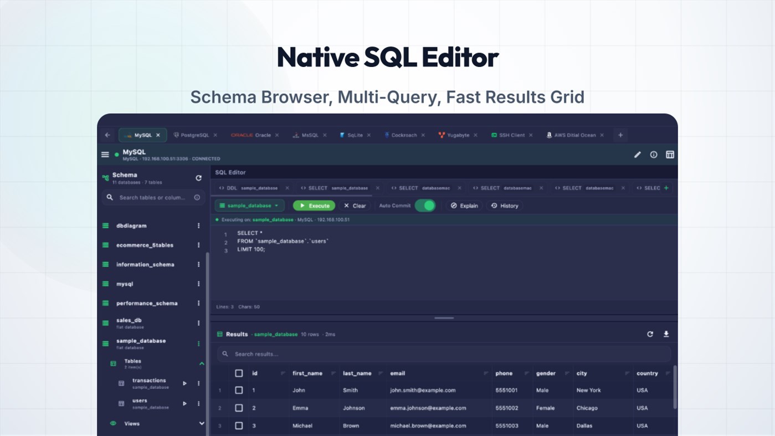
Task: Refresh the Results grid
Action: click(x=650, y=334)
